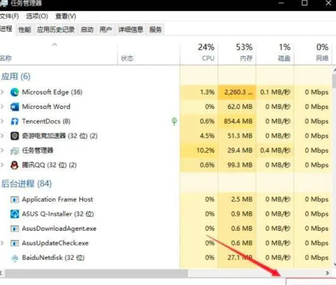Sort by the 磁盘 column header

pyautogui.click(x=275, y=53)
